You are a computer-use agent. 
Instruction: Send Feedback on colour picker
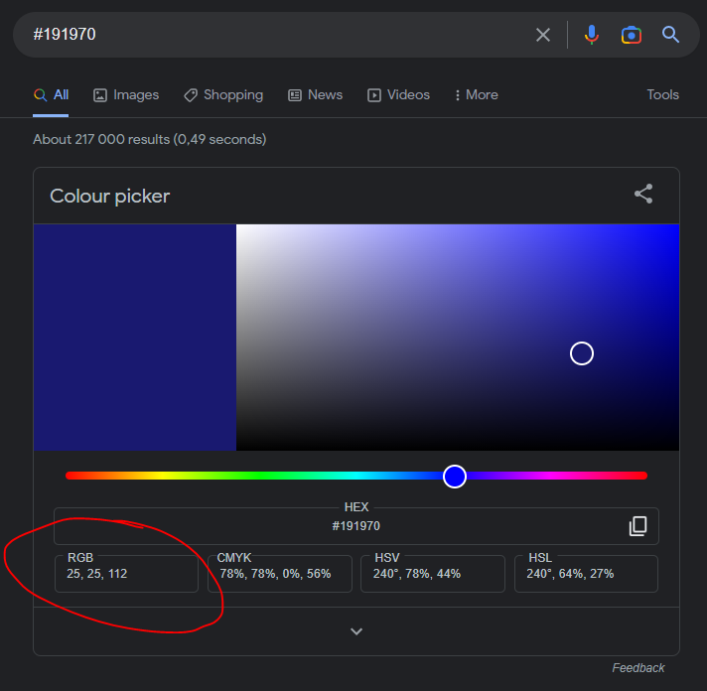[638, 668]
